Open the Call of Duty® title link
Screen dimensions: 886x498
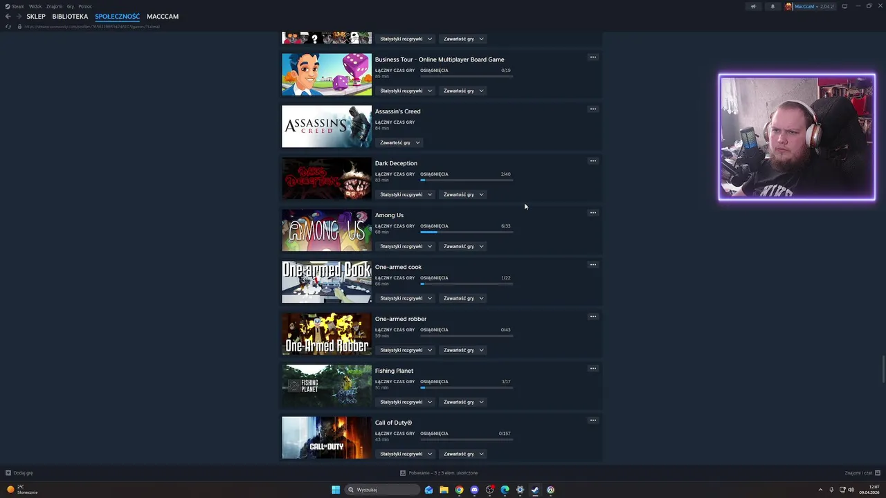pos(393,423)
